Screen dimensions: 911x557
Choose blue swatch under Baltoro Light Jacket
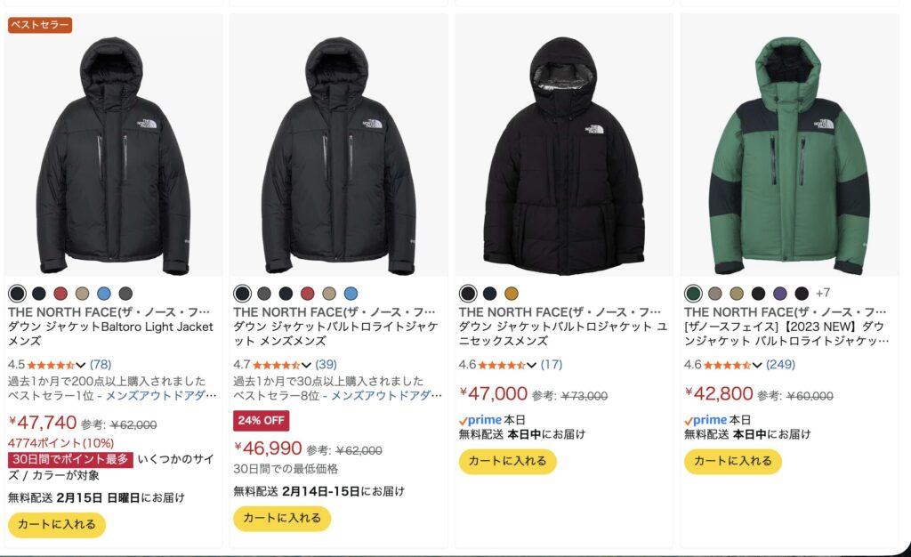(x=104, y=294)
